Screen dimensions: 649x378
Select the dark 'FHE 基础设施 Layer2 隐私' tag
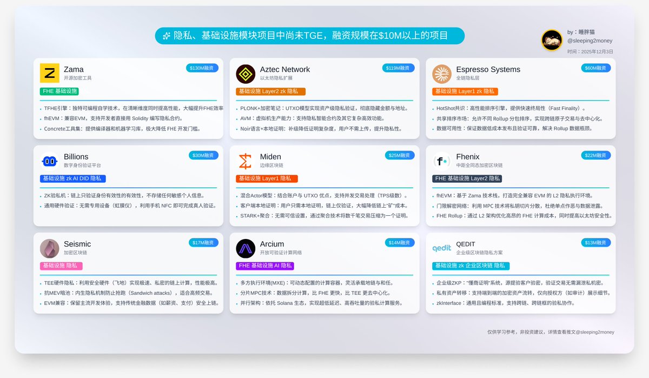[467, 178]
